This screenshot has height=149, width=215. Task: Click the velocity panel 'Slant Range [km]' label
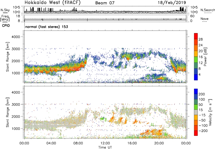(8, 112)
